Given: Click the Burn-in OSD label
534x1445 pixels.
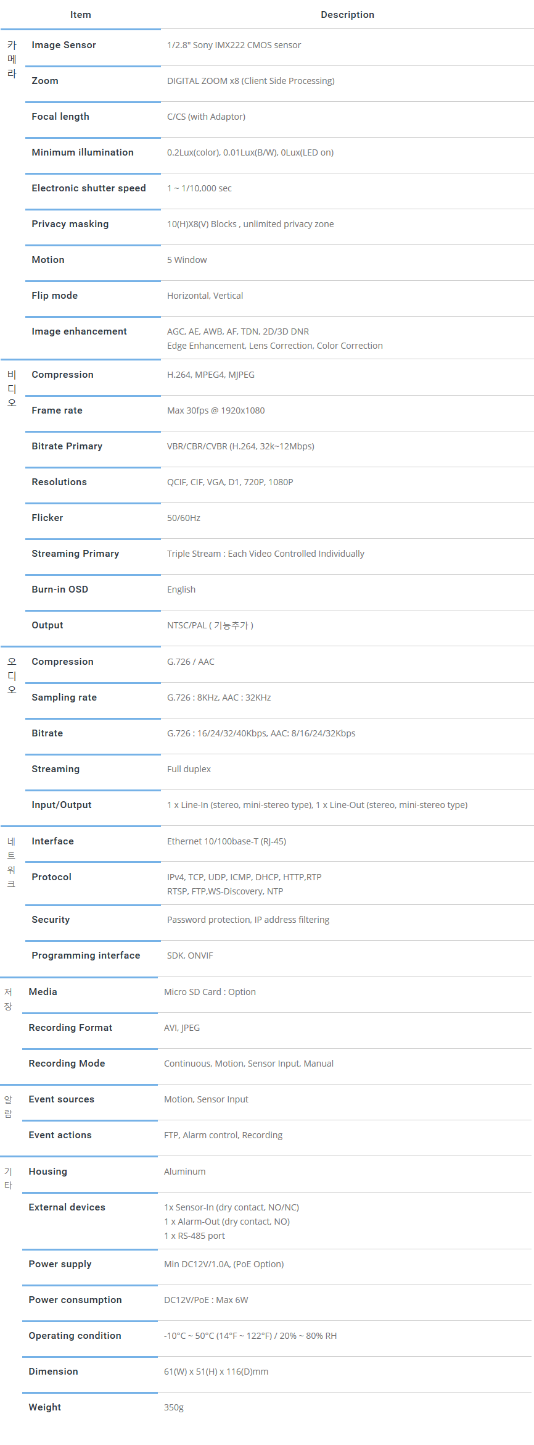Looking at the screenshot, I should point(60,589).
